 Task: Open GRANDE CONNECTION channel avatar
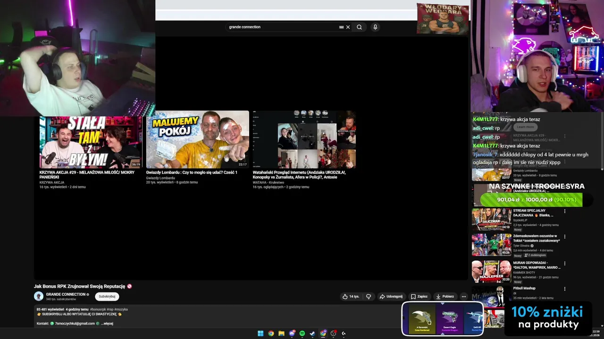pyautogui.click(x=39, y=296)
